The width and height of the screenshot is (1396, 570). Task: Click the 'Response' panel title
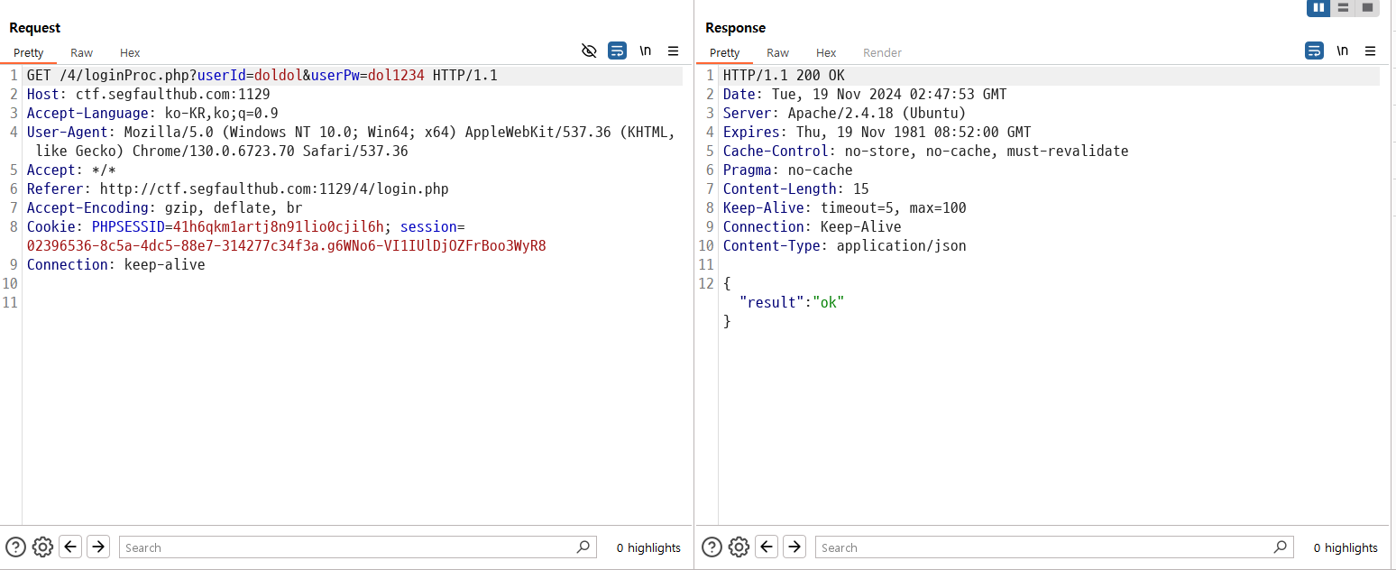pyautogui.click(x=736, y=28)
